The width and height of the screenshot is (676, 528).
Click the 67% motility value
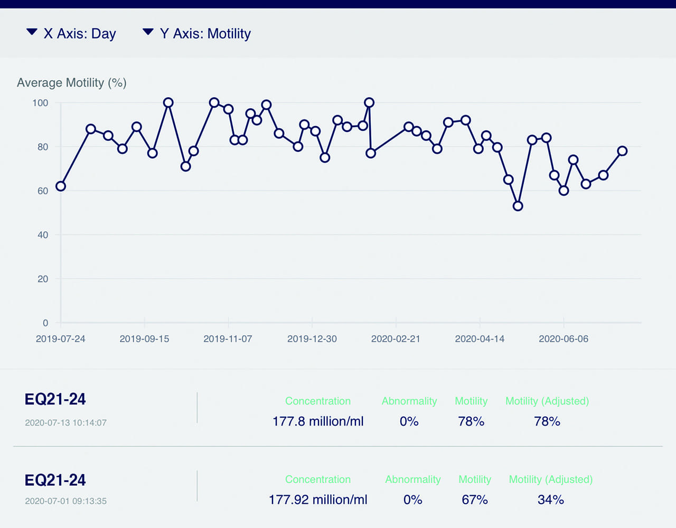pos(474,499)
